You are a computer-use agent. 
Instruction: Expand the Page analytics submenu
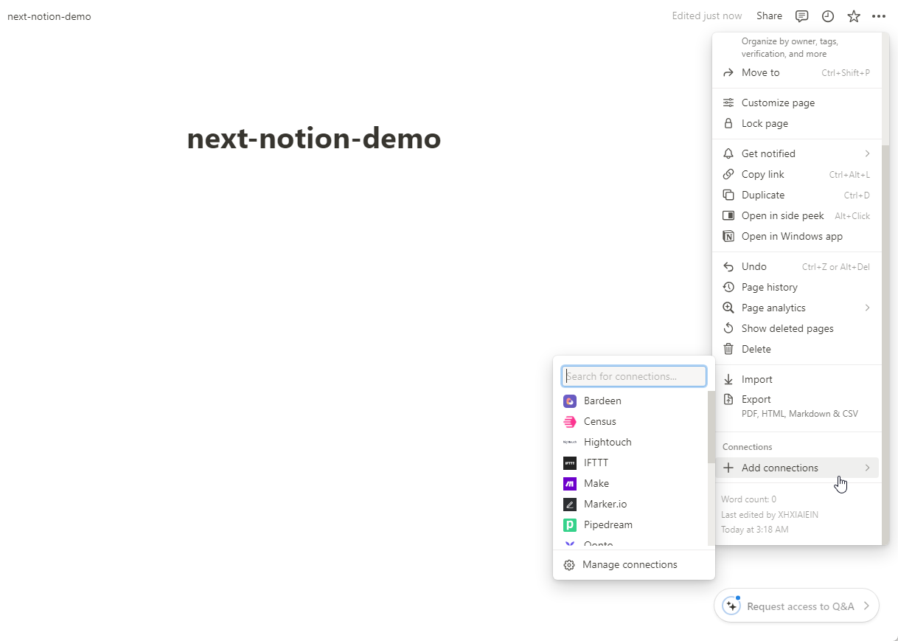click(x=775, y=308)
